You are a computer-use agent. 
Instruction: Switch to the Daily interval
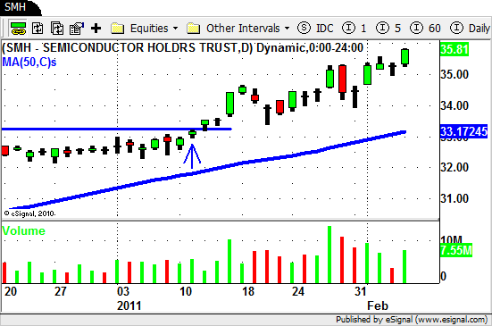(479, 29)
